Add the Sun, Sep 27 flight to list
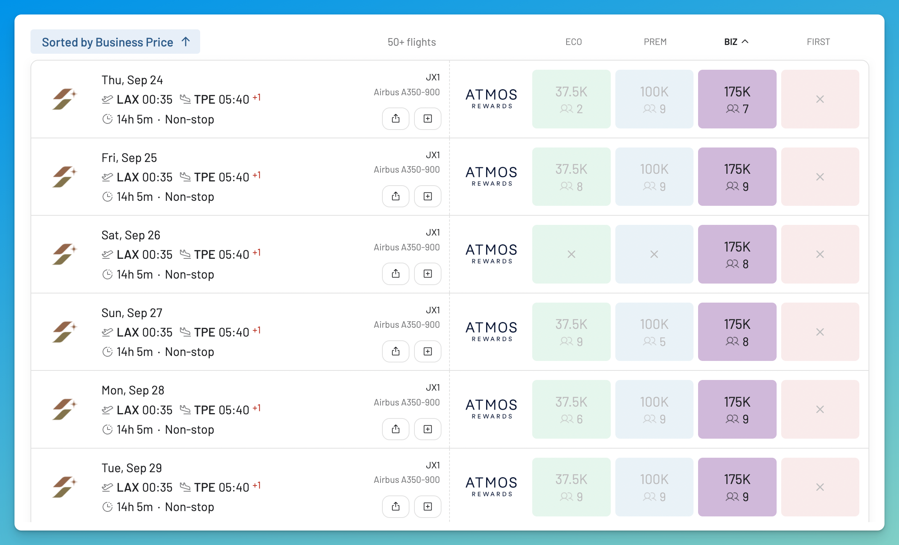 428,351
